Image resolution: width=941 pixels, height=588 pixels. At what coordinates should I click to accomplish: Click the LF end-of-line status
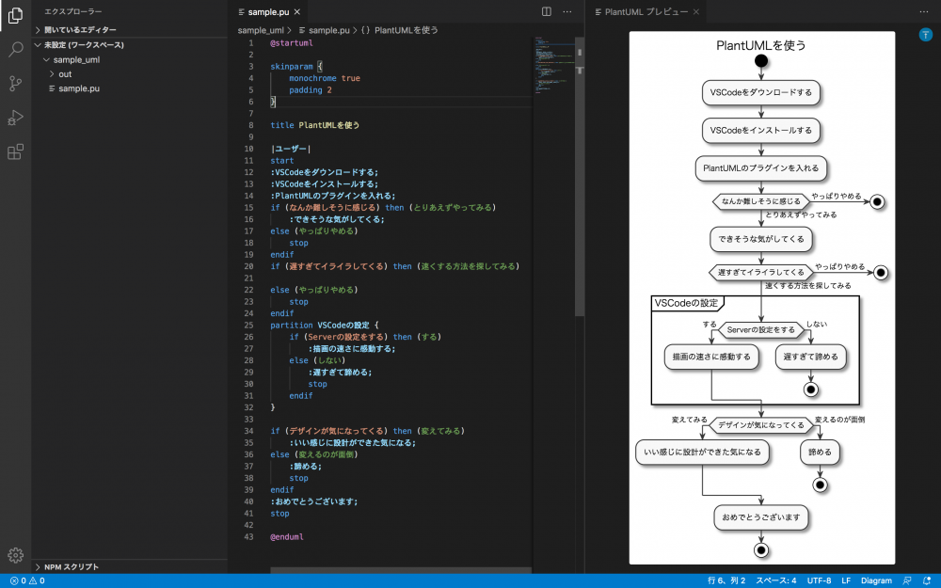pos(846,580)
